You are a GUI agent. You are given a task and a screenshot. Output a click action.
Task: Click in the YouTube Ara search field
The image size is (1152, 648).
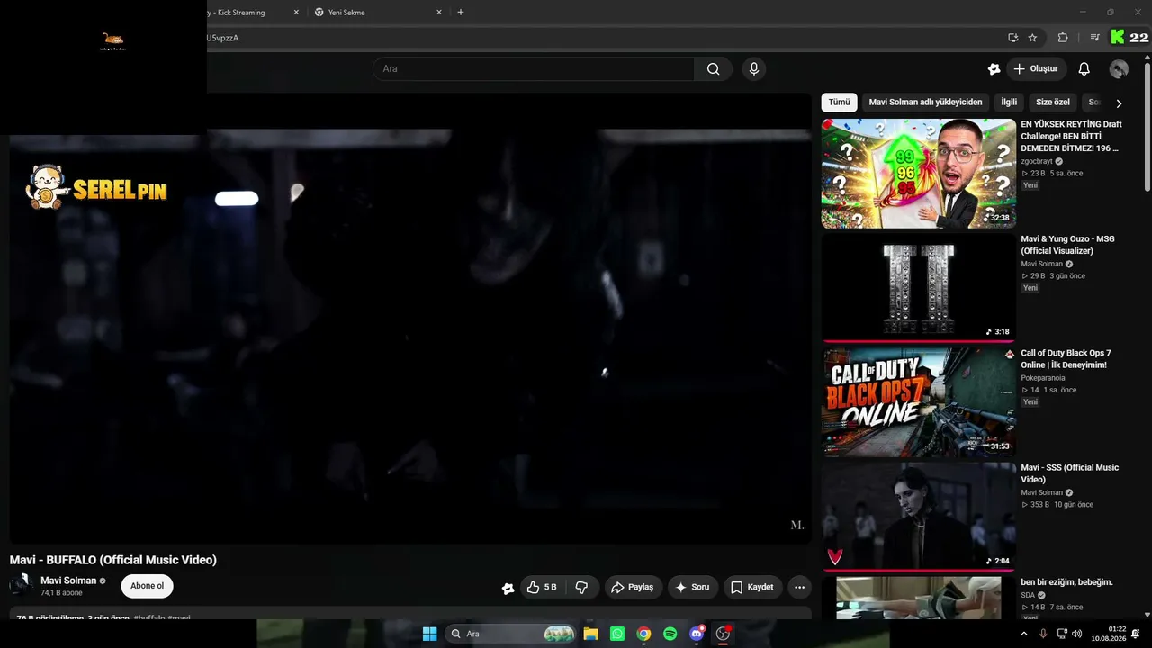[x=534, y=69]
